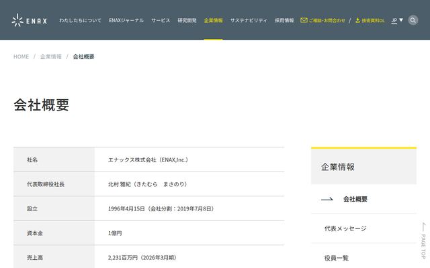The image size is (430, 268).
Task: Open 代表メッセージ in sidebar
Action: click(x=345, y=228)
